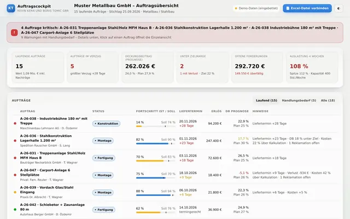Image resolution: width=350 pixels, height=219 pixels.
Task: Click the 149.550 € überfällig text
Action: 249,73
